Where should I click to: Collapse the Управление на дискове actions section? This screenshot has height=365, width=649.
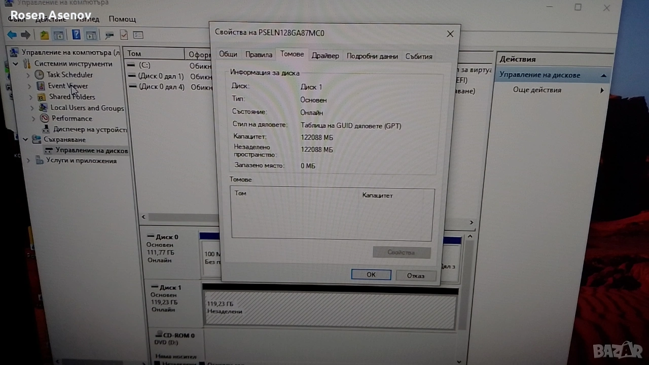pos(603,76)
